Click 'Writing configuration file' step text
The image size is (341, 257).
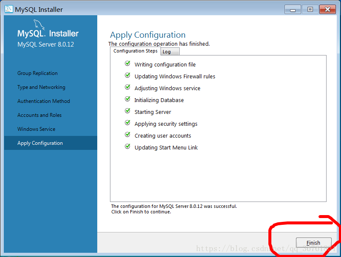165,65
